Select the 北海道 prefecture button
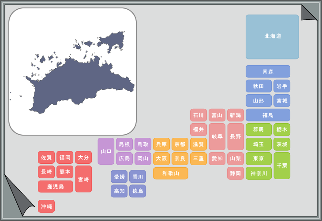The image size is (322, 221). 272,37
